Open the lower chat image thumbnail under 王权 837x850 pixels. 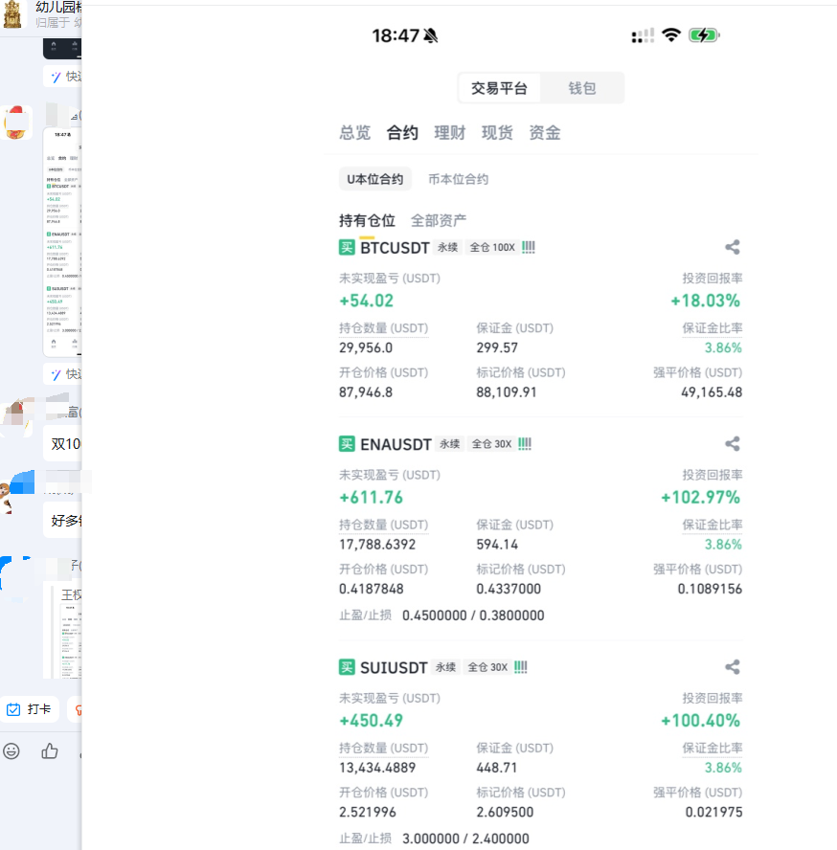point(71,642)
